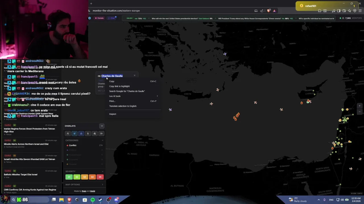
Task: Open the Brave Wallet icon
Action: click(x=344, y=11)
